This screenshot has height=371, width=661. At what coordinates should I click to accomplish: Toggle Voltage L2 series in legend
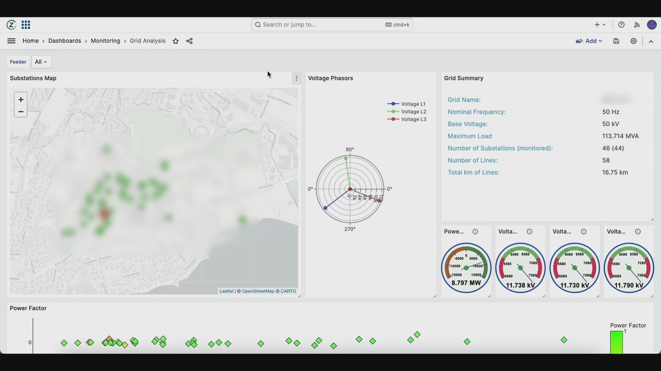point(413,112)
